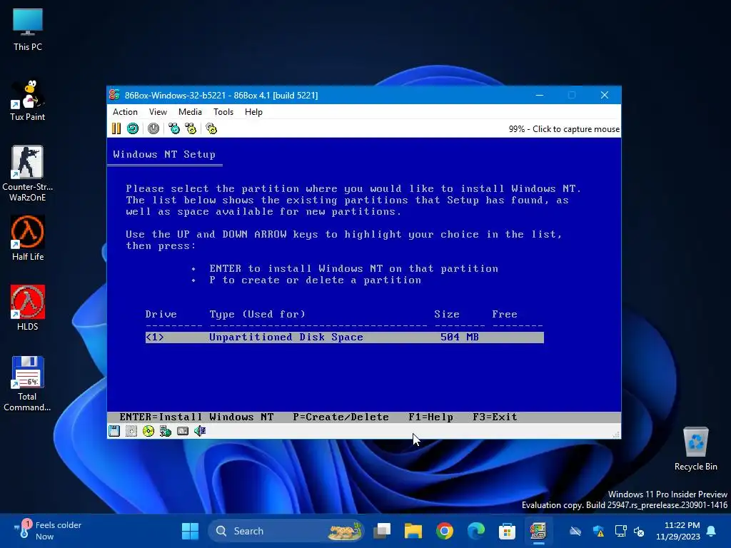The image size is (731, 548).
Task: Open the clock showing 11:22 PM
Action: click(678, 531)
